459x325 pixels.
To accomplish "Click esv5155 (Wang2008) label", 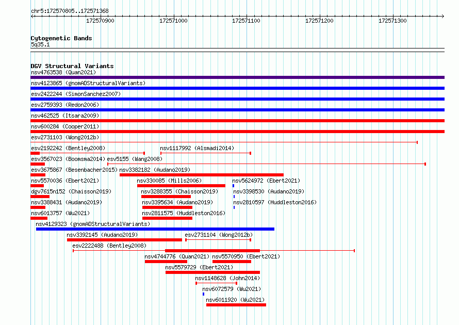I will click(x=135, y=159).
